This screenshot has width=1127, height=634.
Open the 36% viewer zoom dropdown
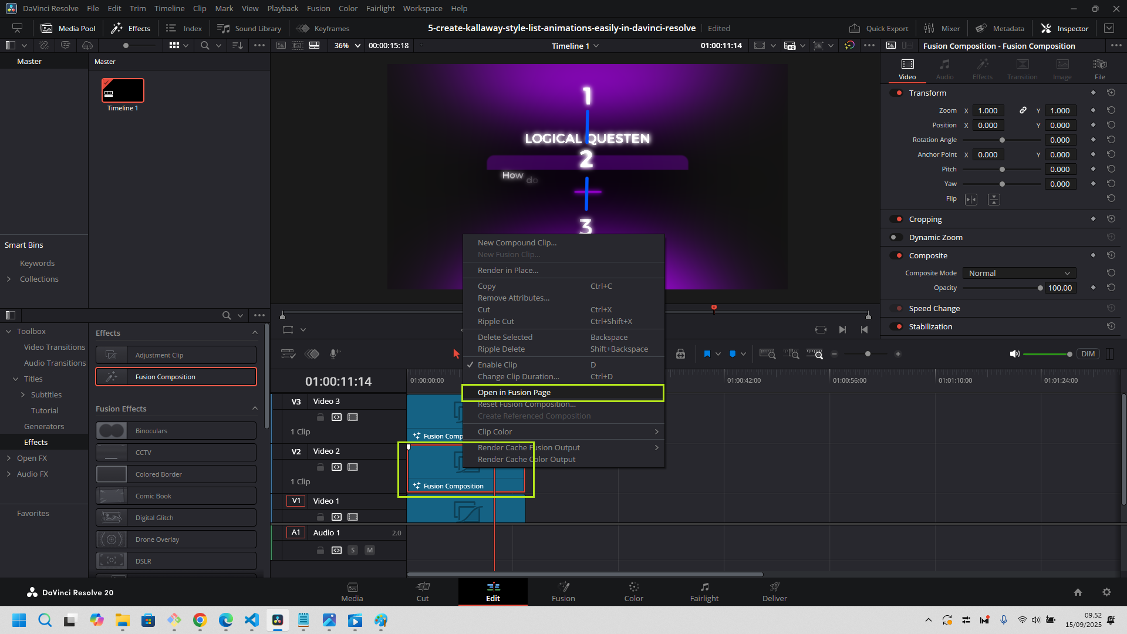point(347,46)
